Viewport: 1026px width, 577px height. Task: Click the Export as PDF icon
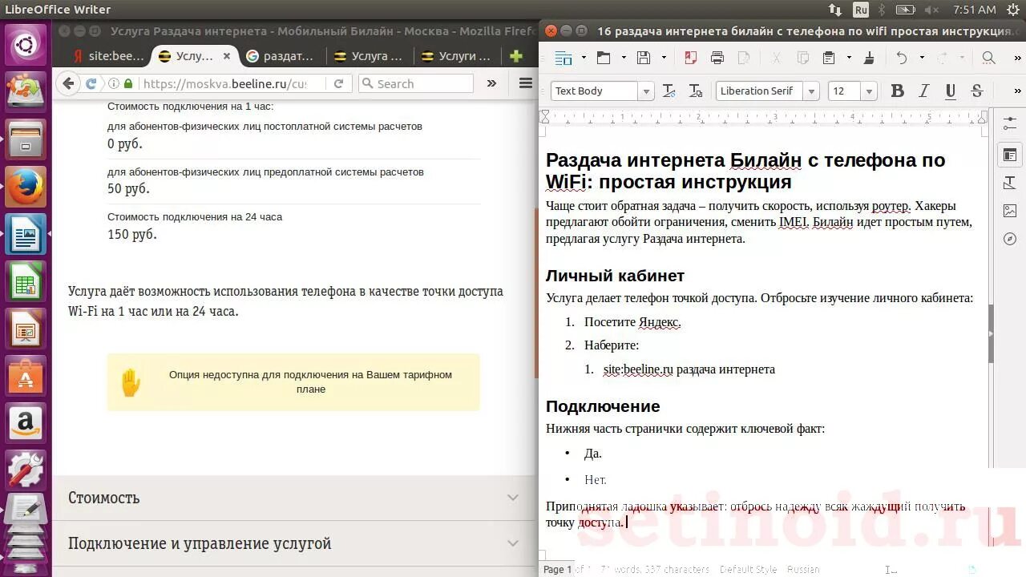point(690,58)
